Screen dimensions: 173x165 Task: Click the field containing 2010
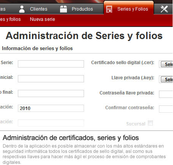pyautogui.click(x=51, y=108)
